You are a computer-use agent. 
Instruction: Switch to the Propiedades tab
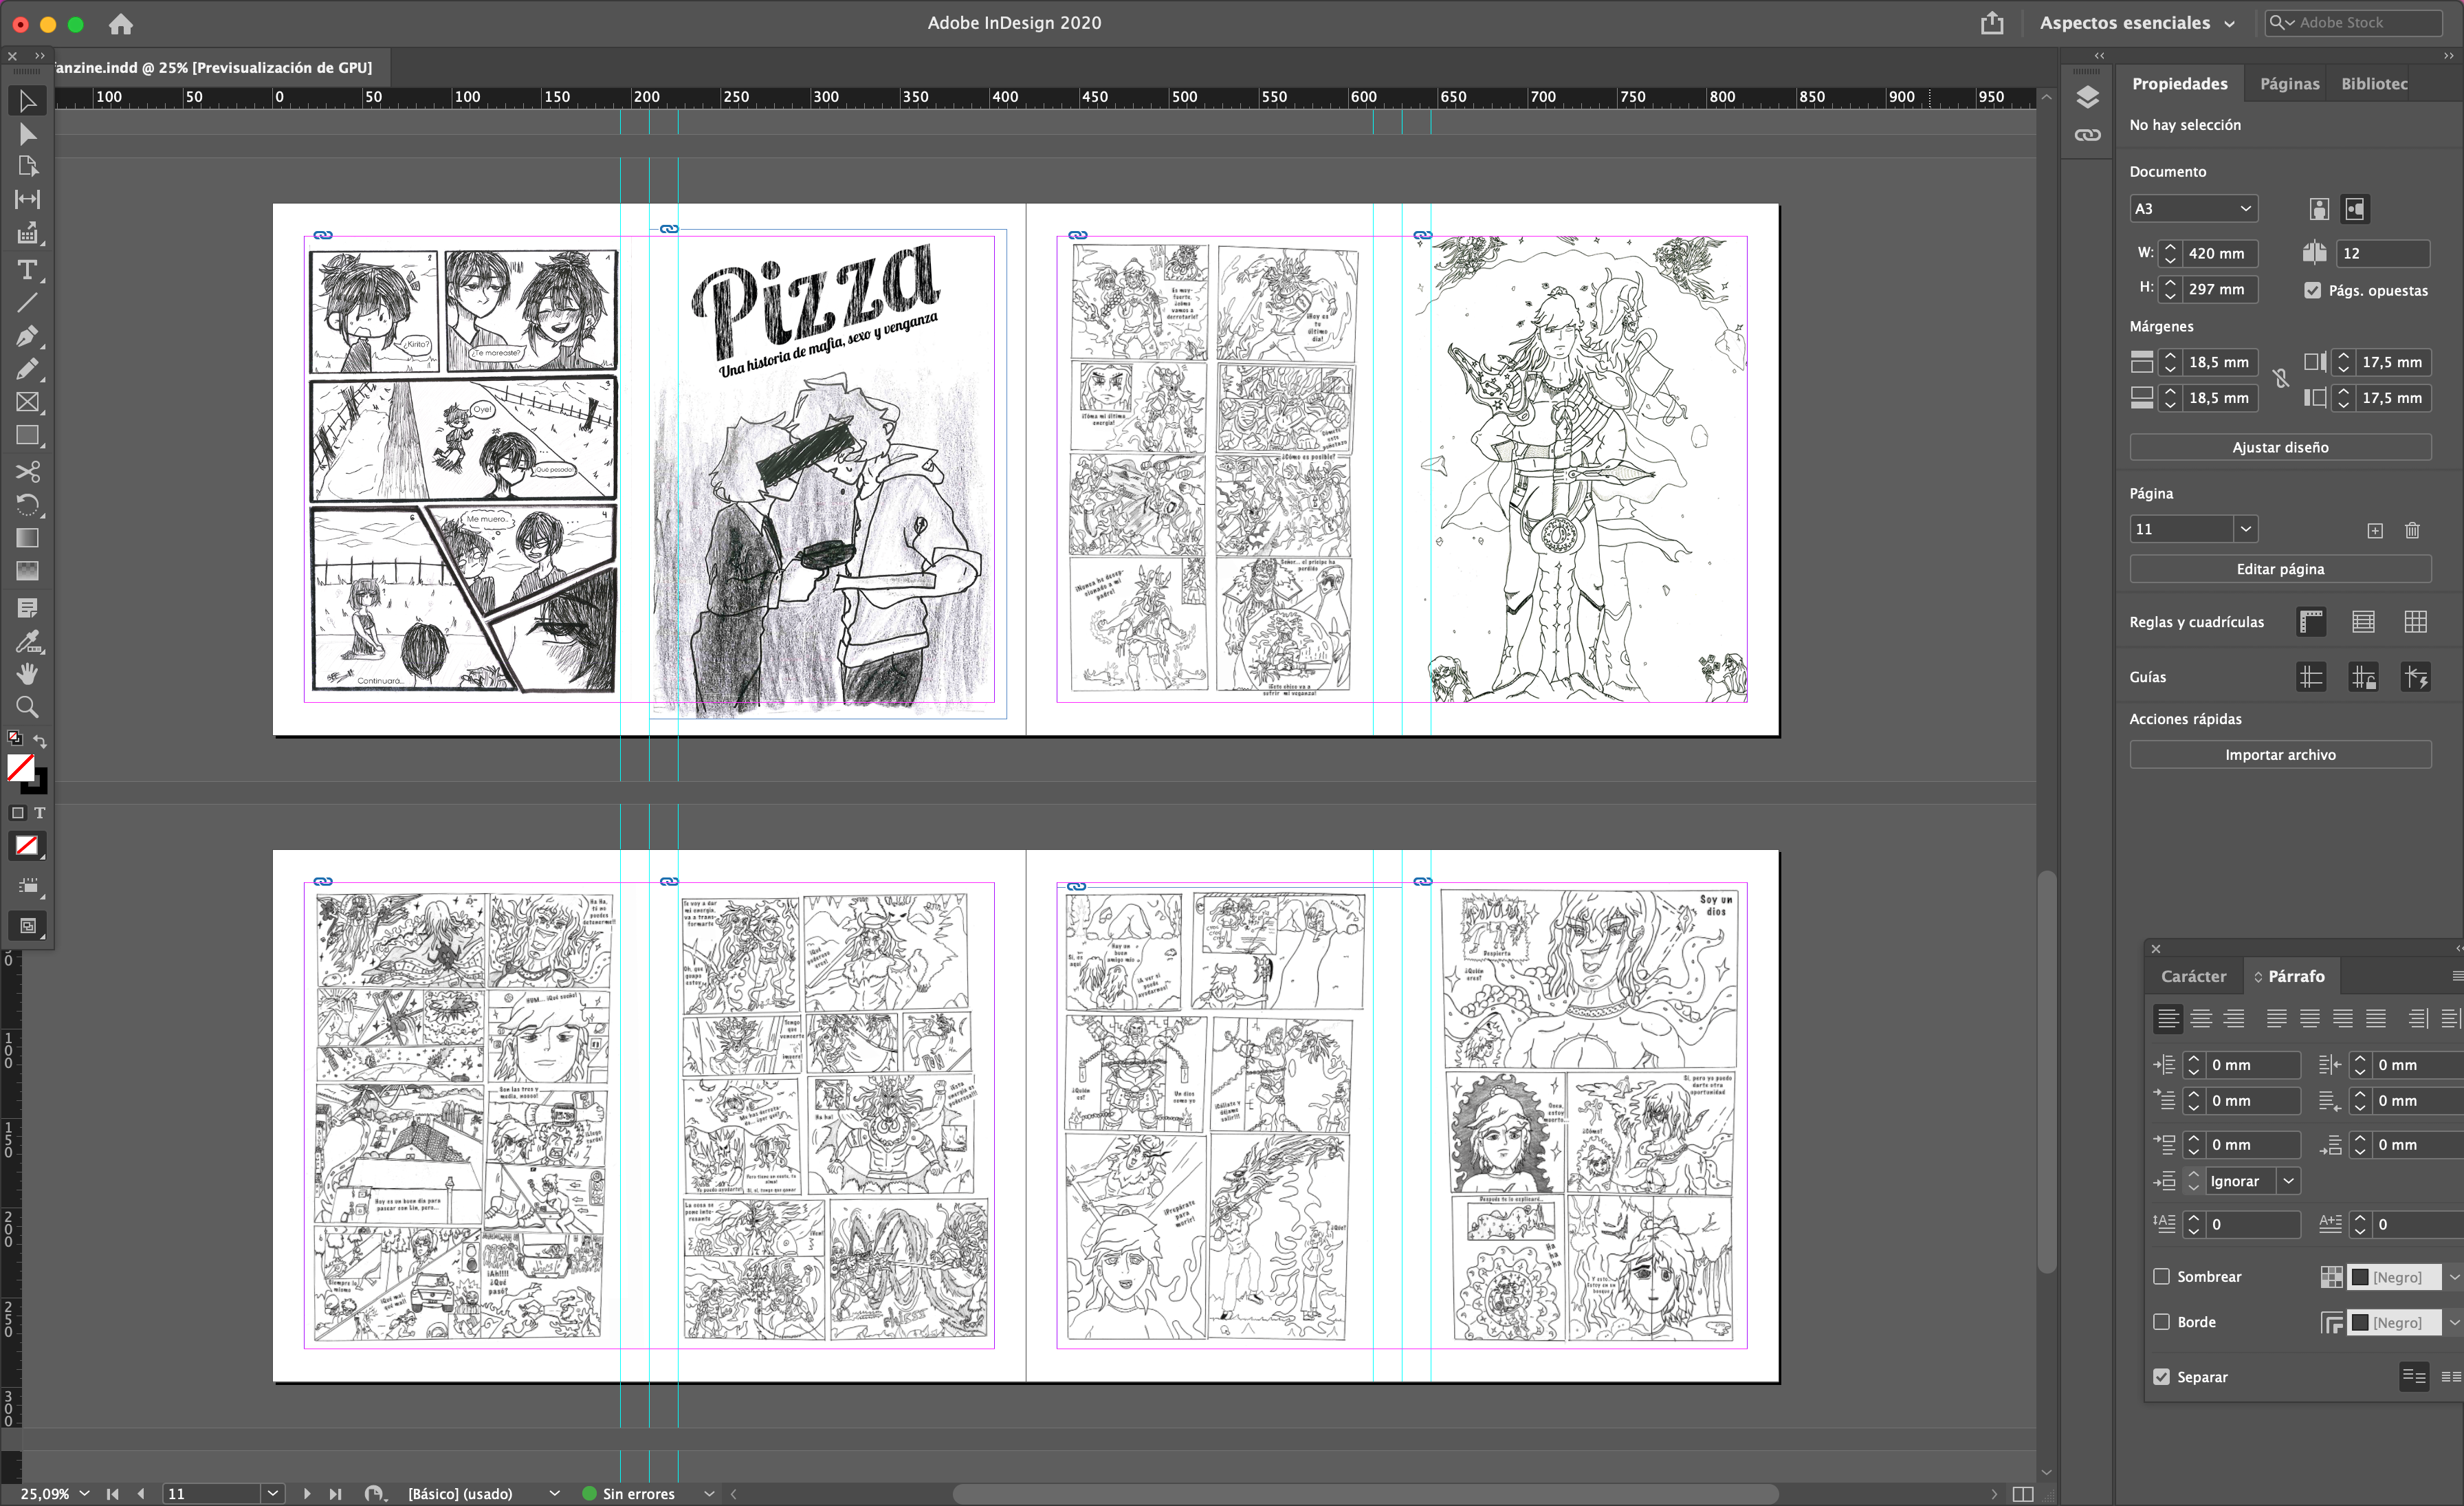coord(2179,84)
